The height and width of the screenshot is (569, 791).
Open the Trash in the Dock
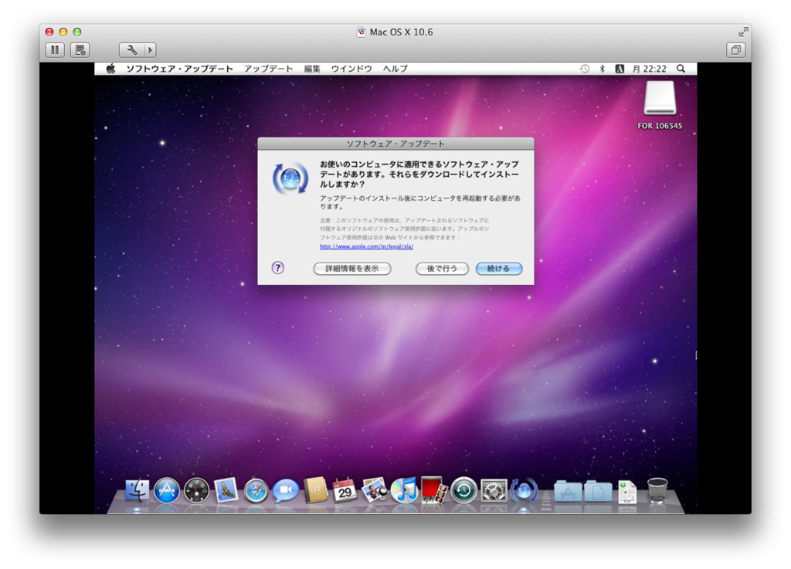click(657, 491)
